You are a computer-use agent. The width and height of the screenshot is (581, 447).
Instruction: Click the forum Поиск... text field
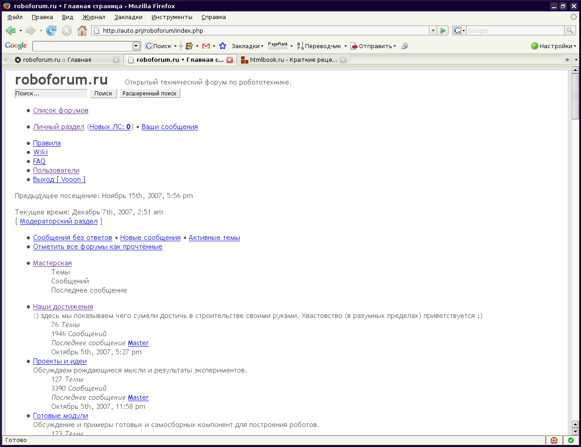pyautogui.click(x=51, y=94)
